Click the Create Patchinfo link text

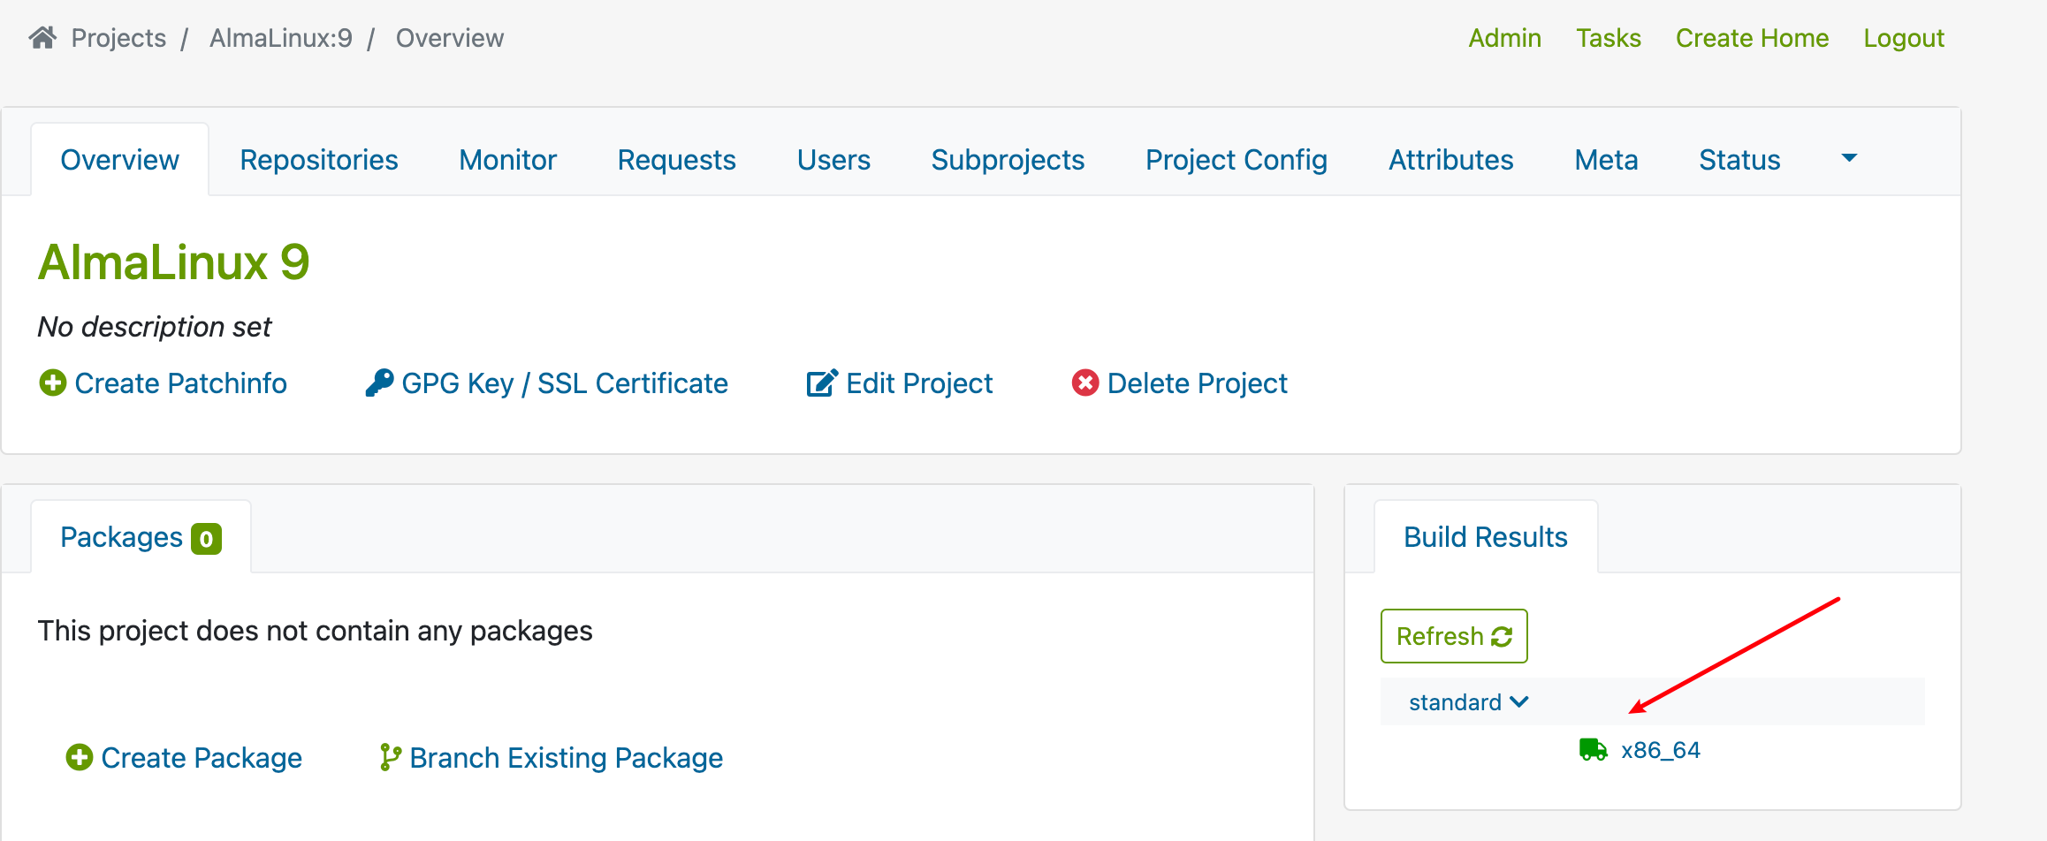coord(180,383)
